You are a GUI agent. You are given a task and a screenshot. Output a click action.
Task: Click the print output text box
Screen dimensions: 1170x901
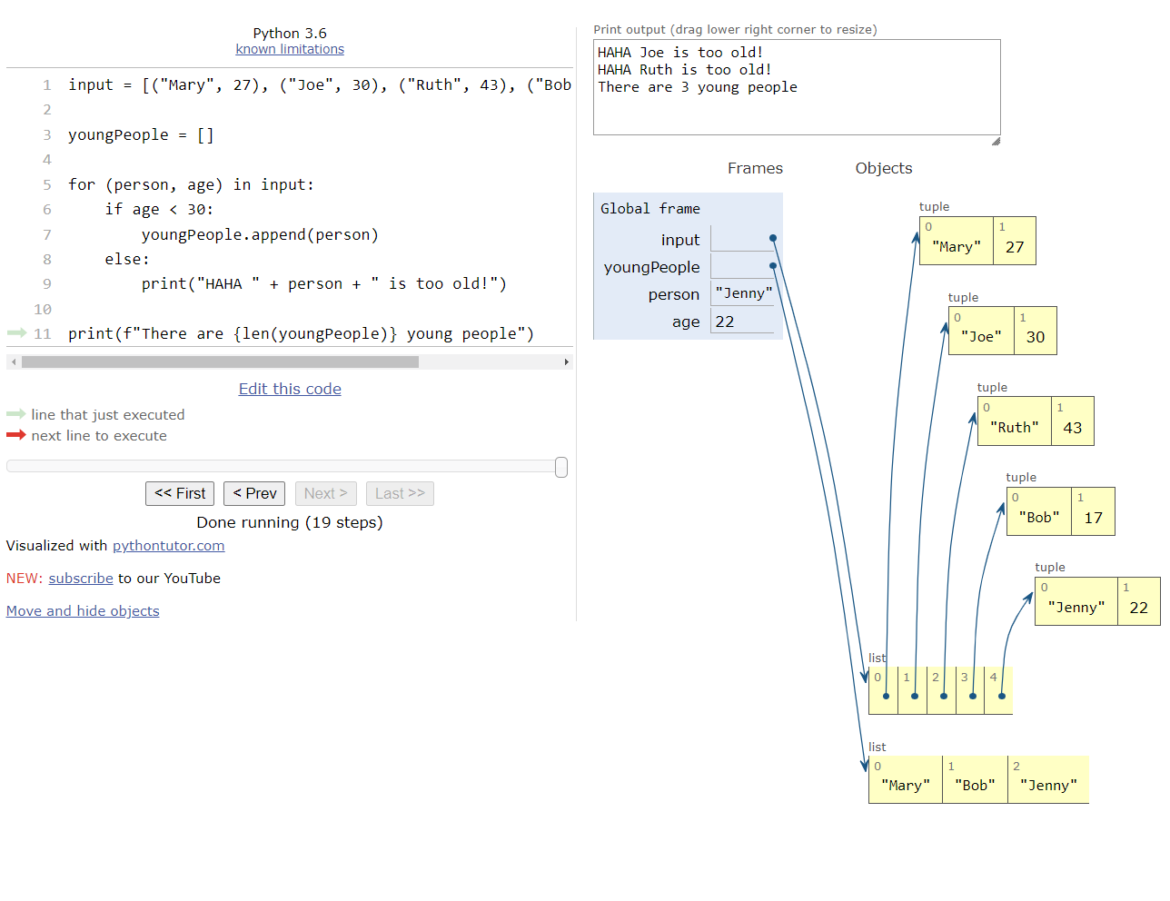[797, 87]
